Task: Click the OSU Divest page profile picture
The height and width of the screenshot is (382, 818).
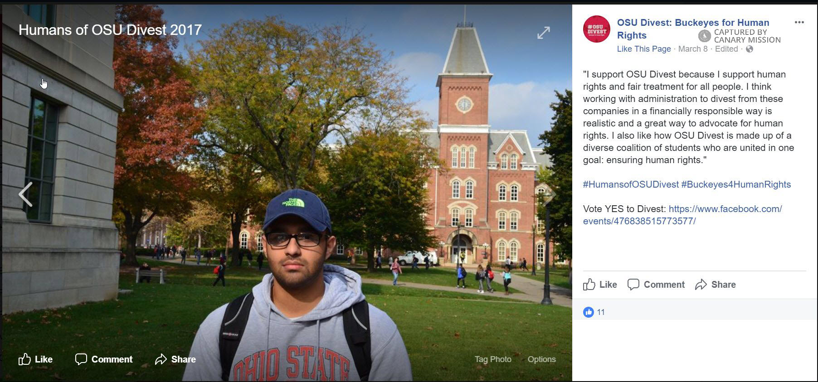Action: coord(596,29)
